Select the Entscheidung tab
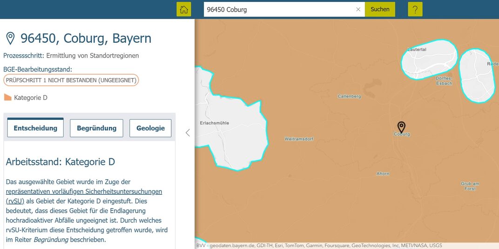 tap(35, 128)
